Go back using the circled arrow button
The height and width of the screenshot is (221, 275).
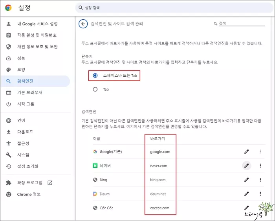pos(83,24)
